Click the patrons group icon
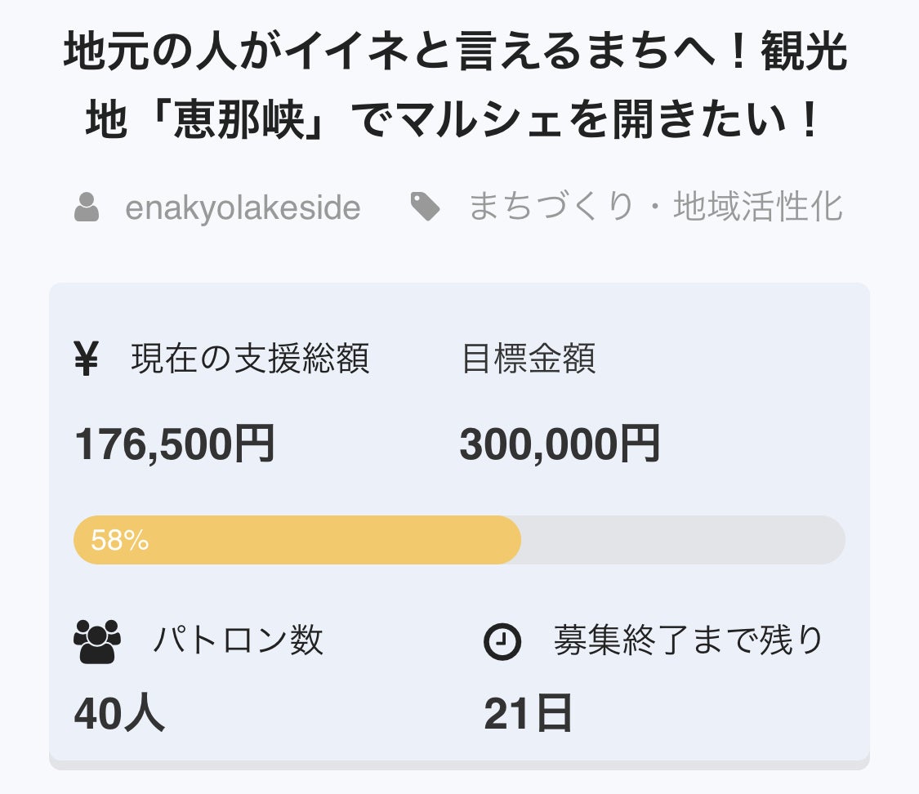The image size is (919, 794). click(x=97, y=641)
